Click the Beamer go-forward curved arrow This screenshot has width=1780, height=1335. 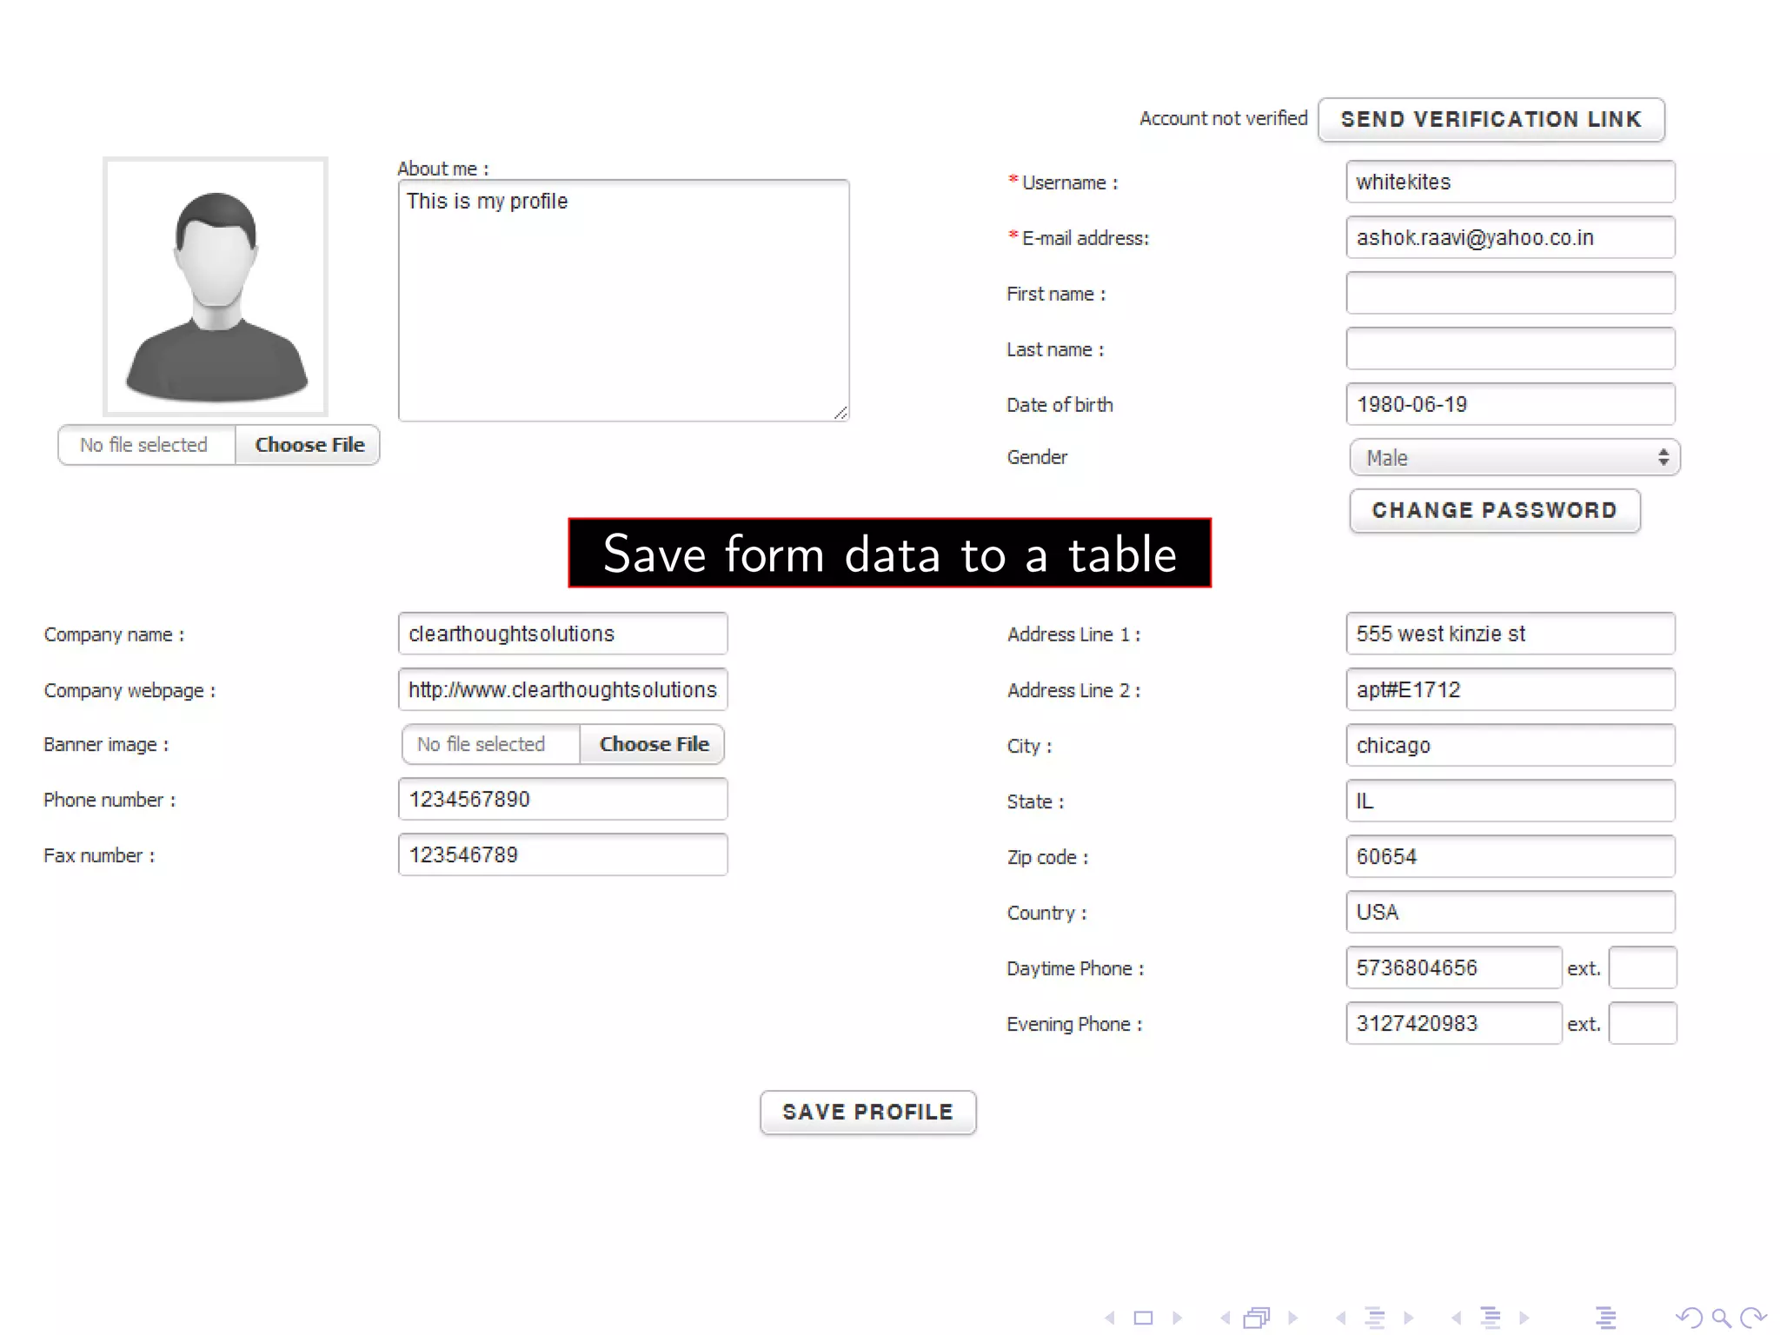(x=1753, y=1318)
